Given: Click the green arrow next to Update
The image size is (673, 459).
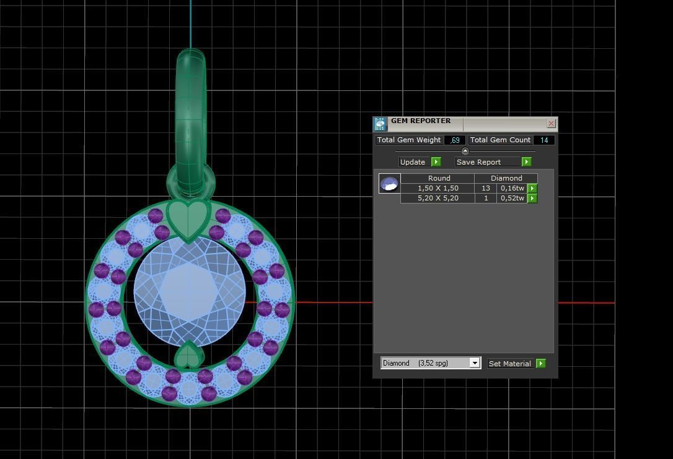Looking at the screenshot, I should click(436, 161).
